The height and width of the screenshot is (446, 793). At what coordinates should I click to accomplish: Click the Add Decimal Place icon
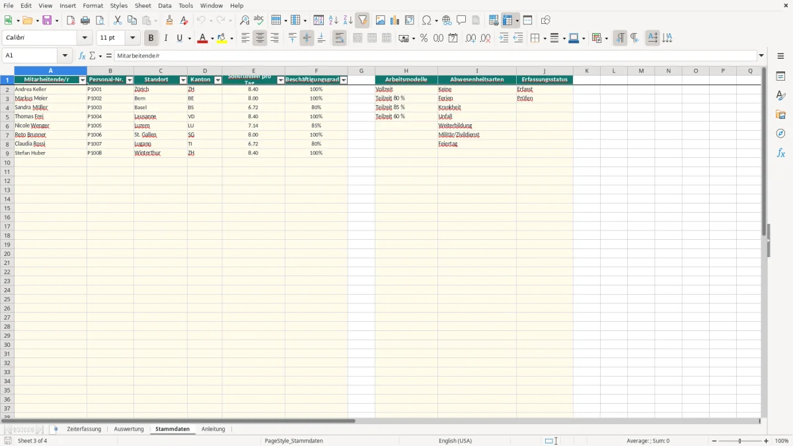click(471, 38)
